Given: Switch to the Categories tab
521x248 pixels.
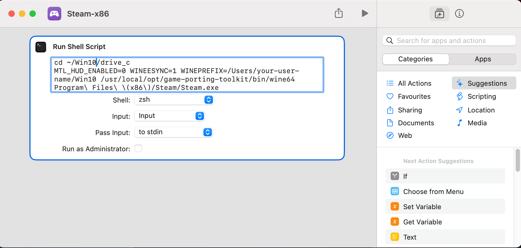Looking at the screenshot, I should [x=416, y=59].
